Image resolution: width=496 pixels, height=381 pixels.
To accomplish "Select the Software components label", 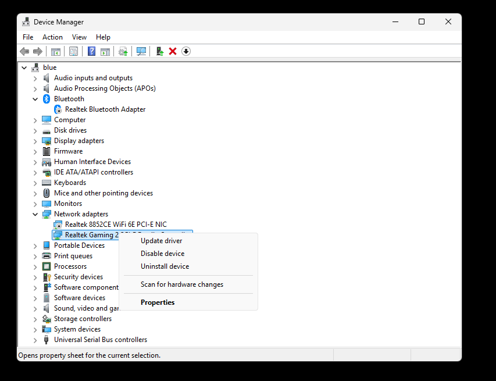I will point(86,287).
